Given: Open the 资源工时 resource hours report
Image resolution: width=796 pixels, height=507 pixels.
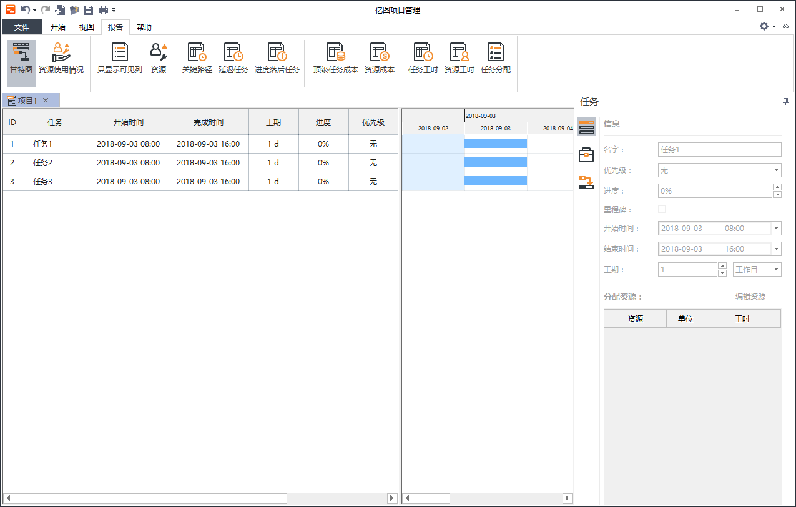Looking at the screenshot, I should point(459,59).
